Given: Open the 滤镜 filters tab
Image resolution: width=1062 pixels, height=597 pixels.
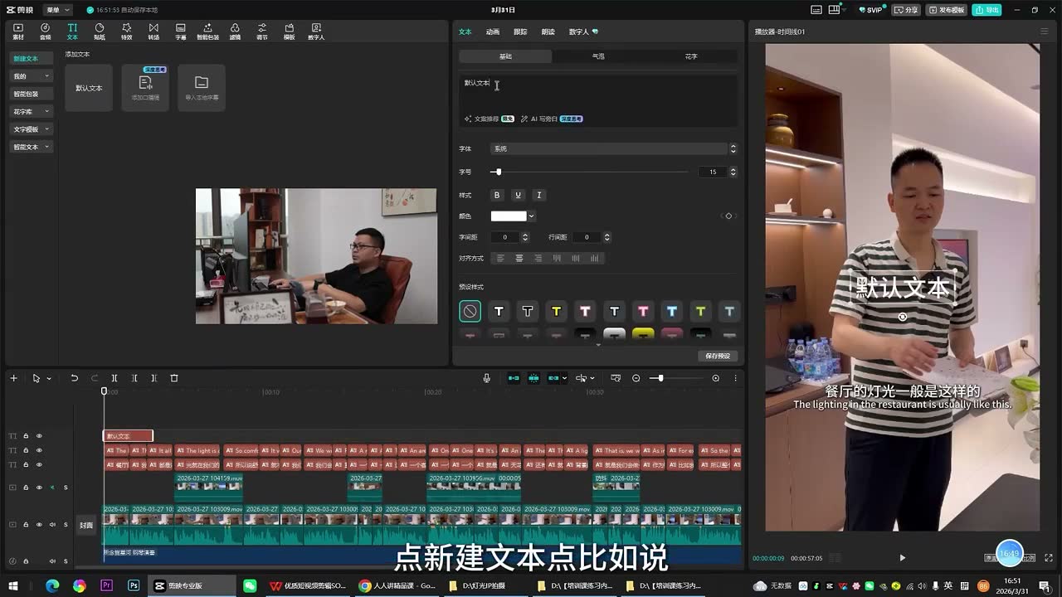Looking at the screenshot, I should click(x=235, y=32).
